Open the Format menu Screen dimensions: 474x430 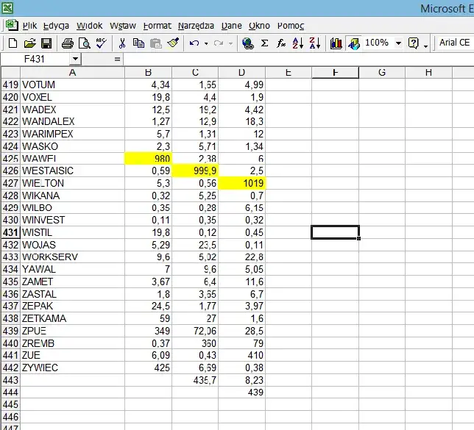tap(157, 26)
